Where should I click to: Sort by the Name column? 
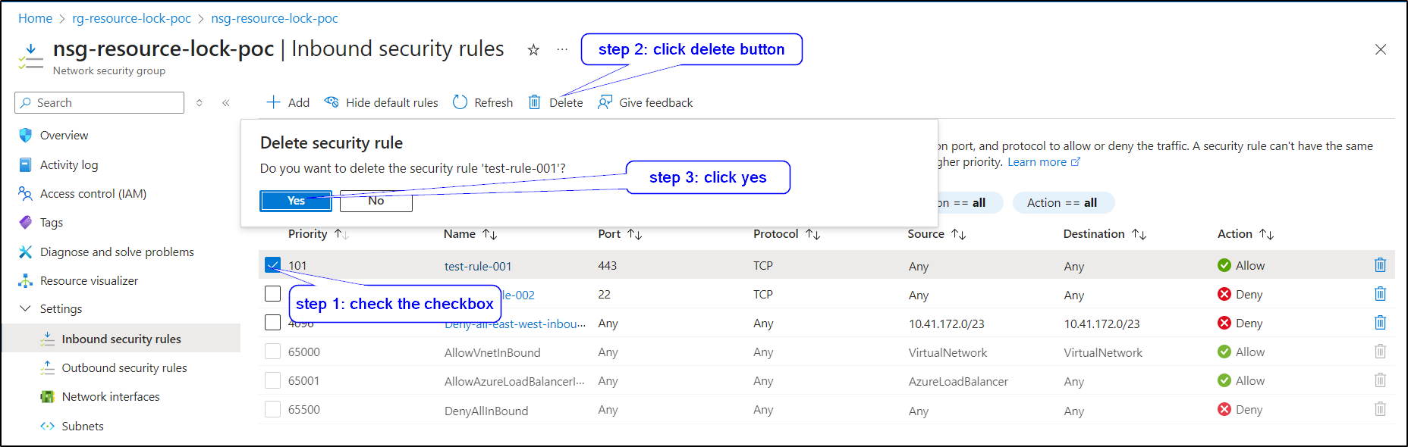[x=470, y=234]
